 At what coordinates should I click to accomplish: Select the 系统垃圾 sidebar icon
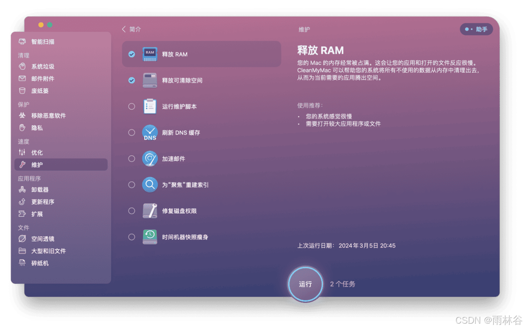point(22,67)
